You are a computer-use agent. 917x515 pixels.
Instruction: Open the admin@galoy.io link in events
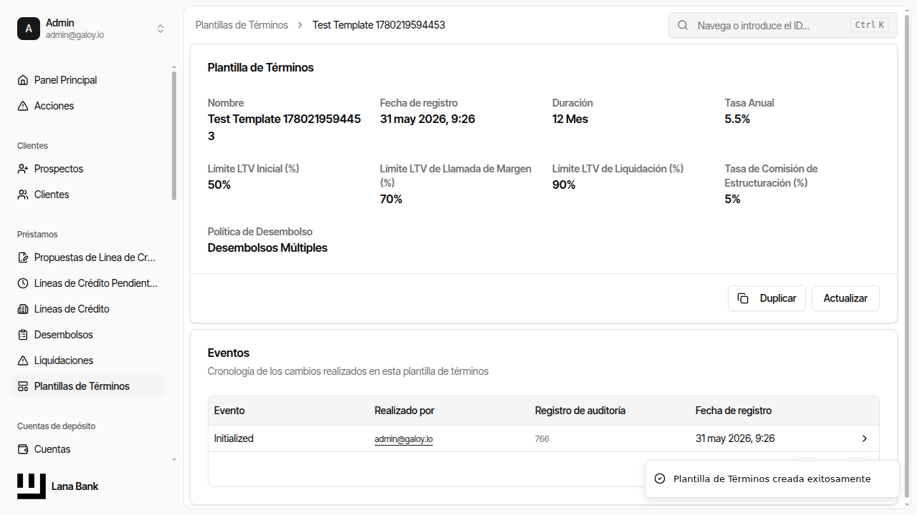pyautogui.click(x=403, y=438)
